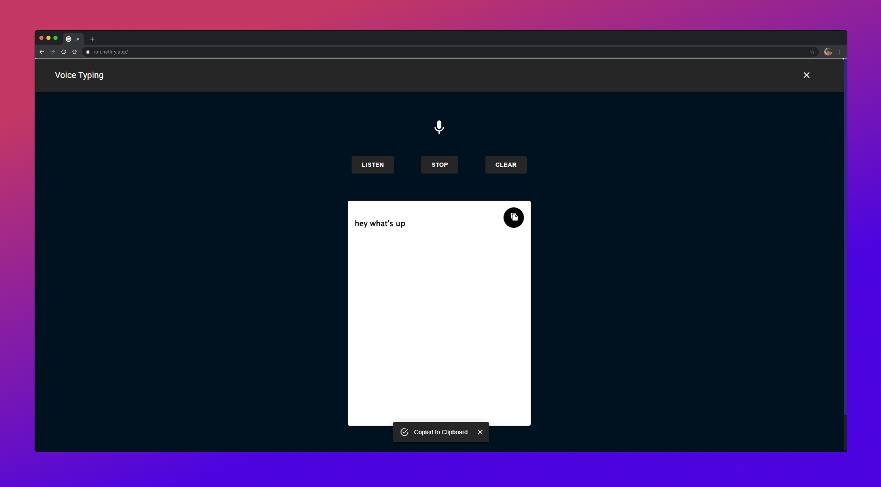Open the browser home page
The image size is (881, 487).
coord(74,52)
